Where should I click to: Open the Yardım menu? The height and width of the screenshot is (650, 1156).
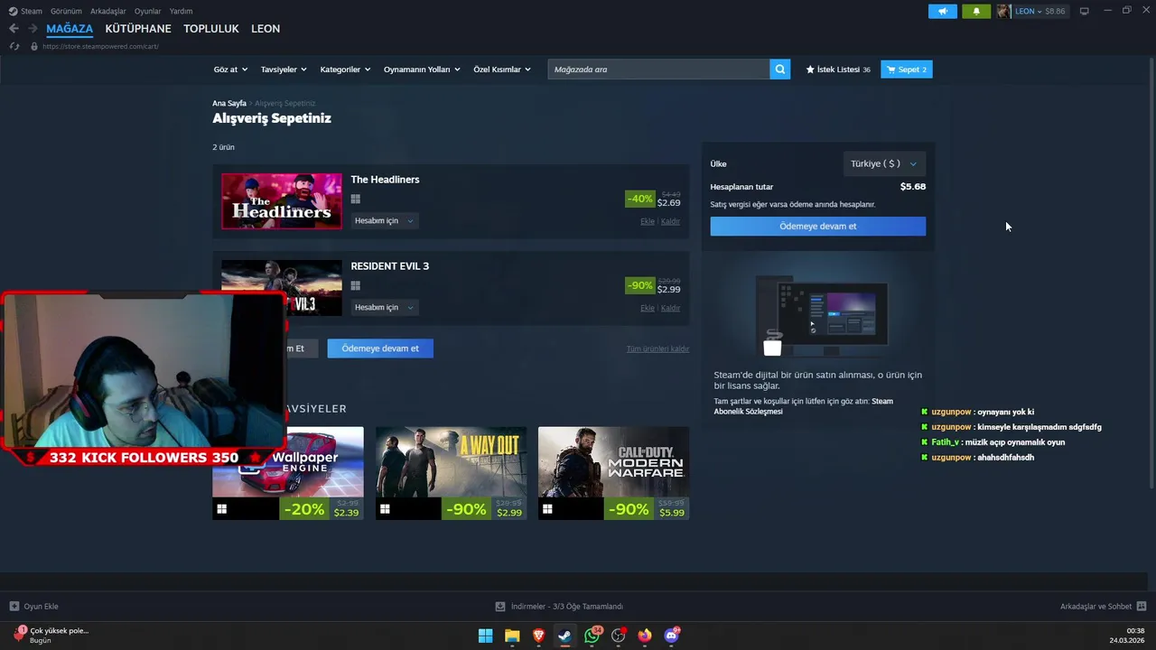click(x=182, y=12)
